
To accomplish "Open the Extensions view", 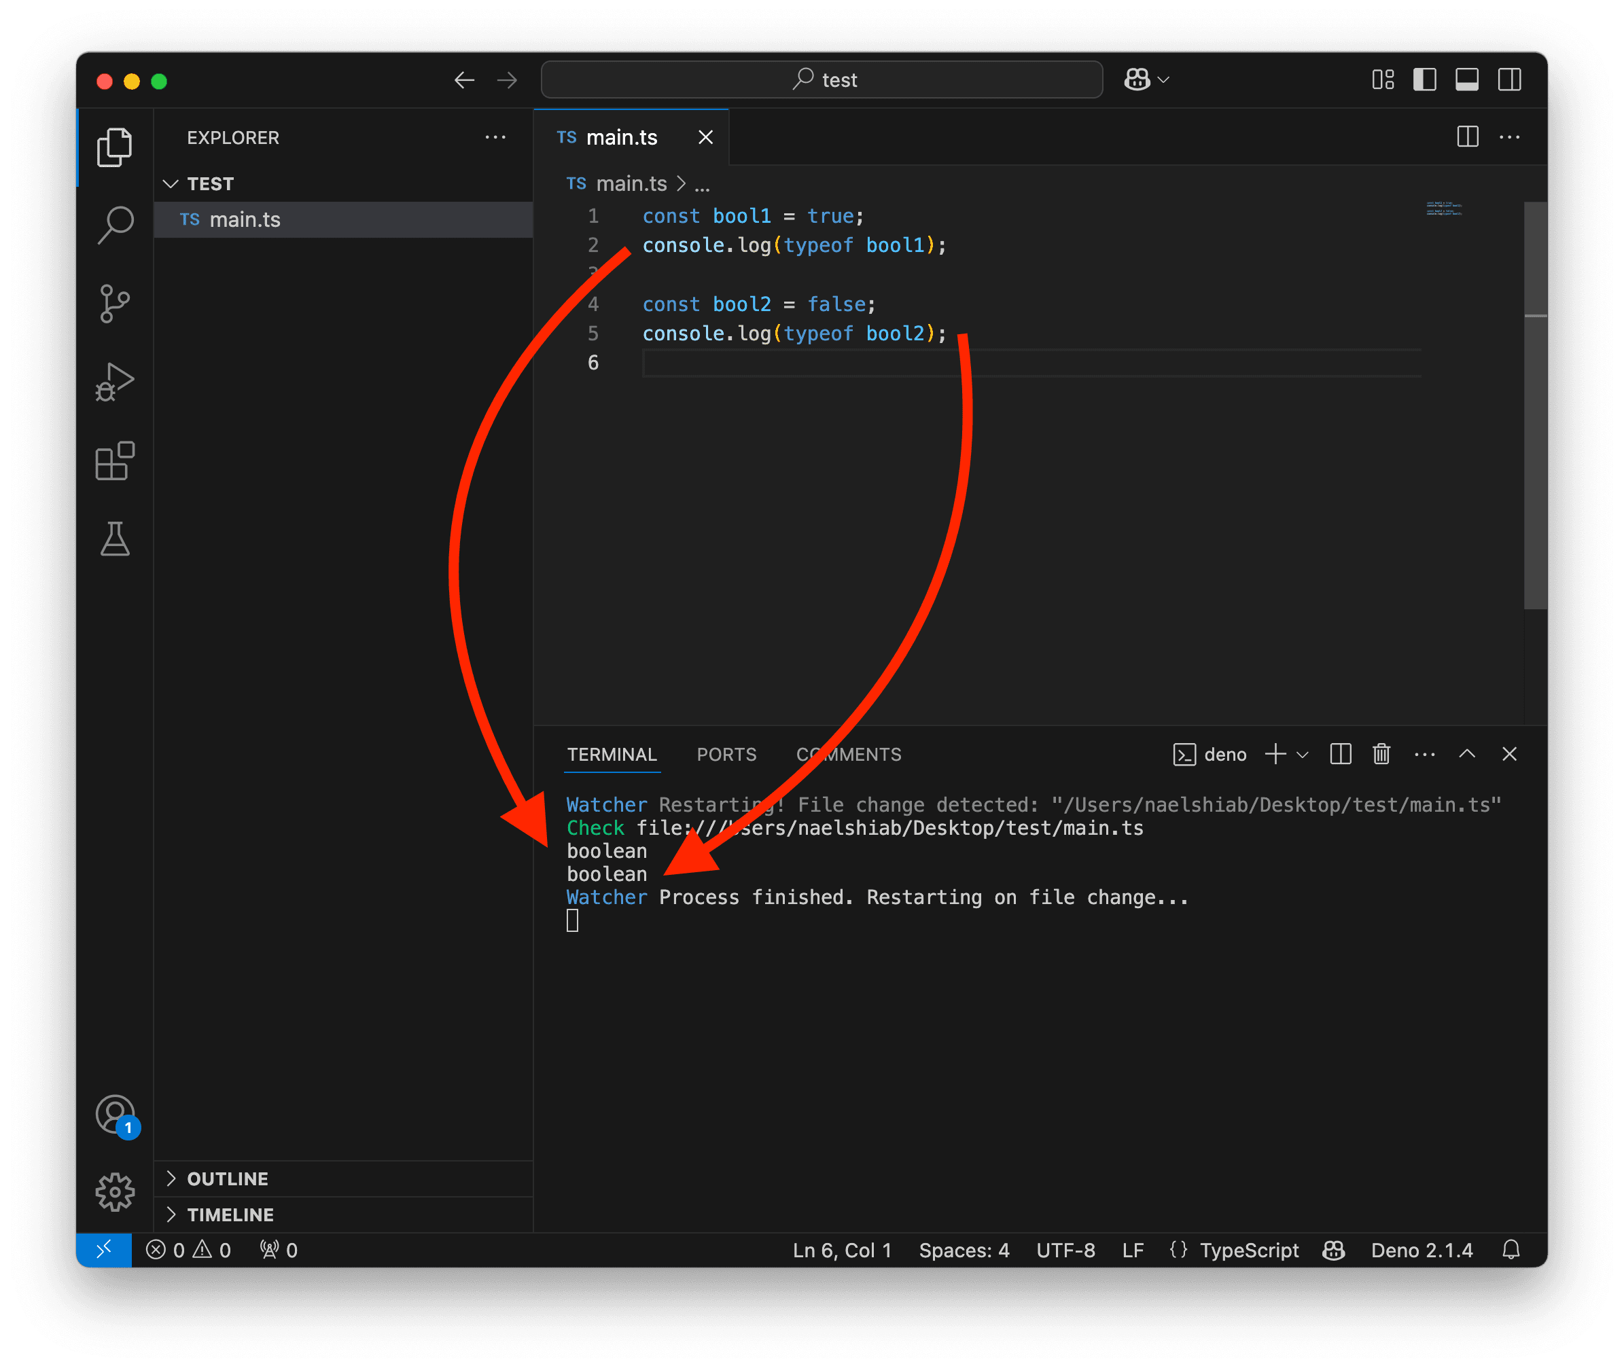I will click(x=116, y=461).
